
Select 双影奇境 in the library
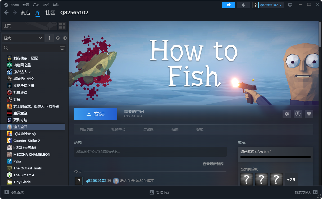click(x=33, y=120)
